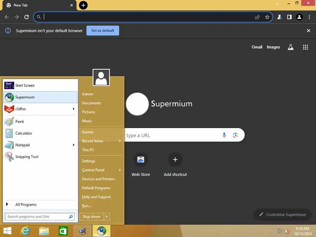Click the user account picture
The image size is (316, 237).
click(101, 77)
